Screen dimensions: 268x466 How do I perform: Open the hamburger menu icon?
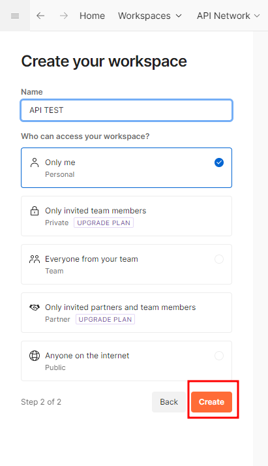click(x=15, y=16)
